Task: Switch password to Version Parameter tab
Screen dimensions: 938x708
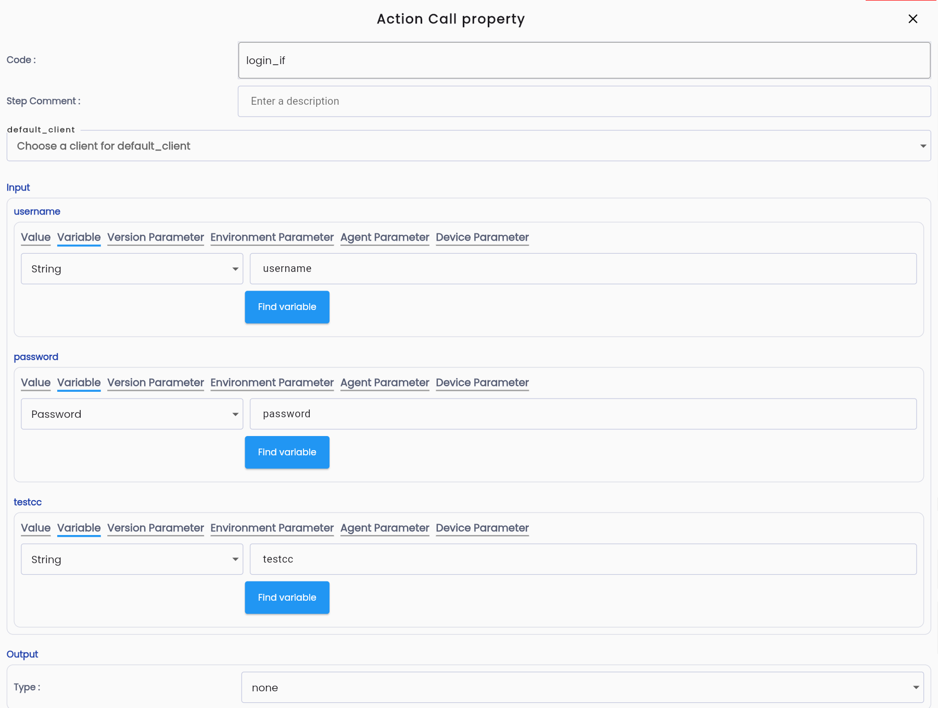Action: (x=156, y=383)
